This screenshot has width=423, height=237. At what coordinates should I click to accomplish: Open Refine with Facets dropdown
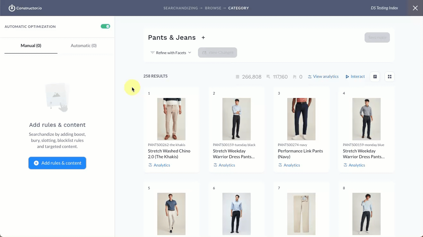coord(171,53)
